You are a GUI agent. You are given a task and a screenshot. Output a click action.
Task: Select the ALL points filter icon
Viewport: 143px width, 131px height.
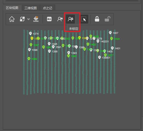coord(49,19)
